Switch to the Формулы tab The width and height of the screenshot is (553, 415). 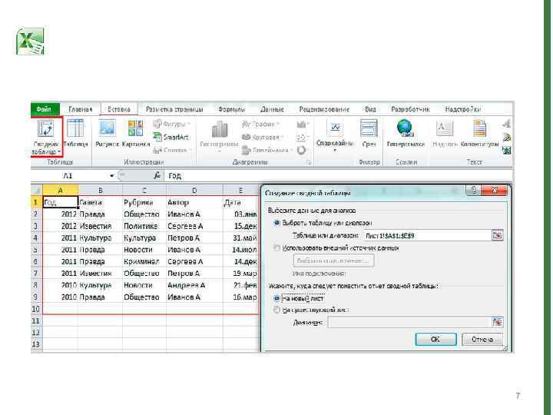(x=231, y=109)
